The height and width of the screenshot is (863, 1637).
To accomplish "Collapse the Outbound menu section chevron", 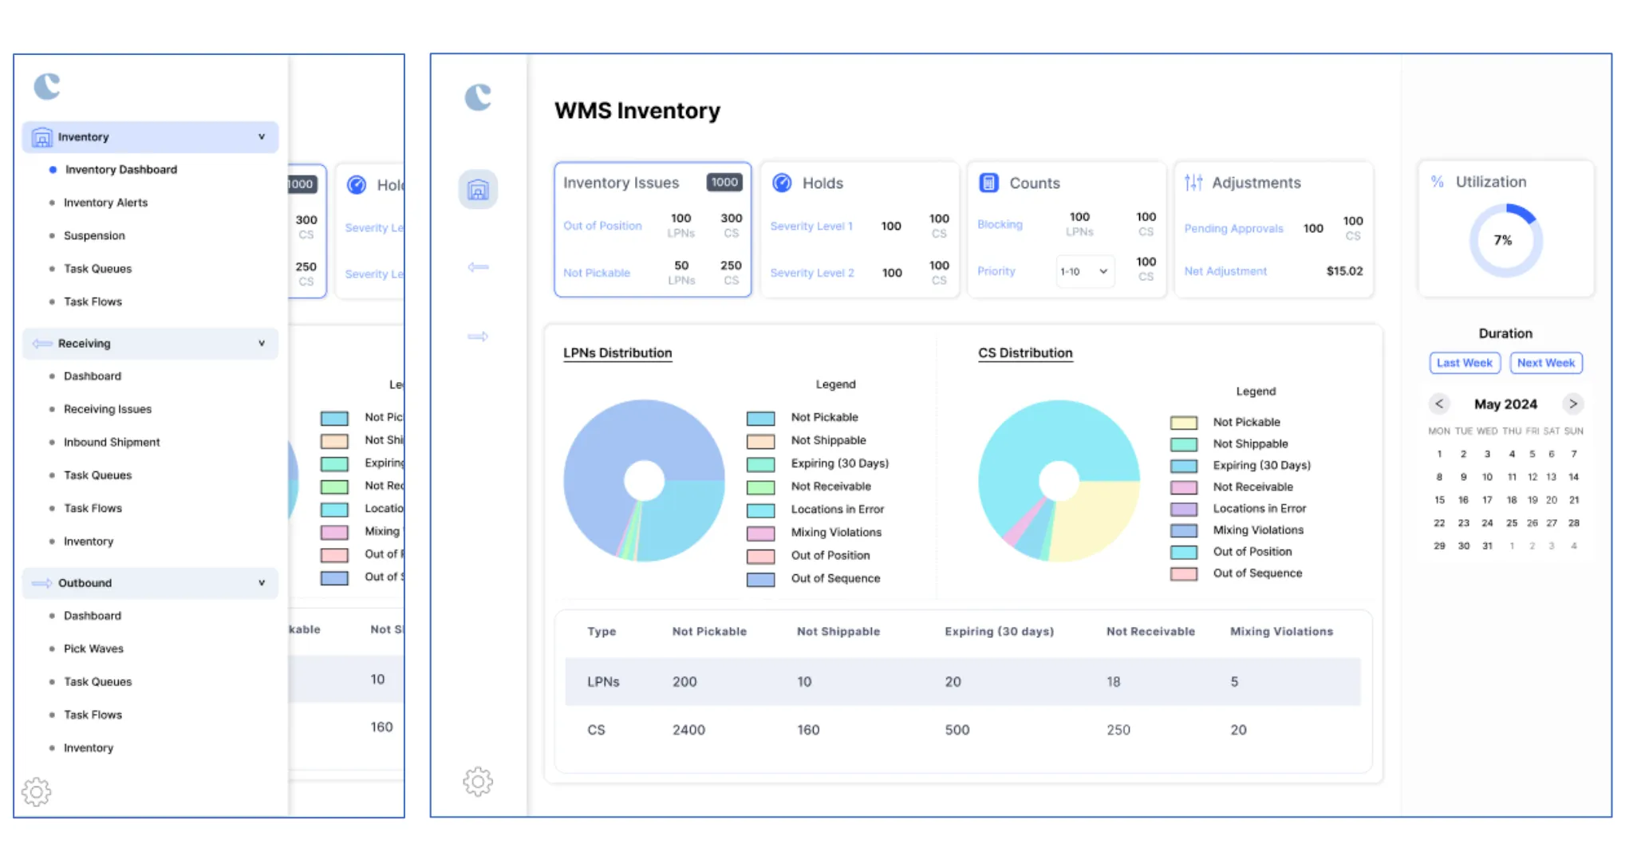I will tap(262, 583).
